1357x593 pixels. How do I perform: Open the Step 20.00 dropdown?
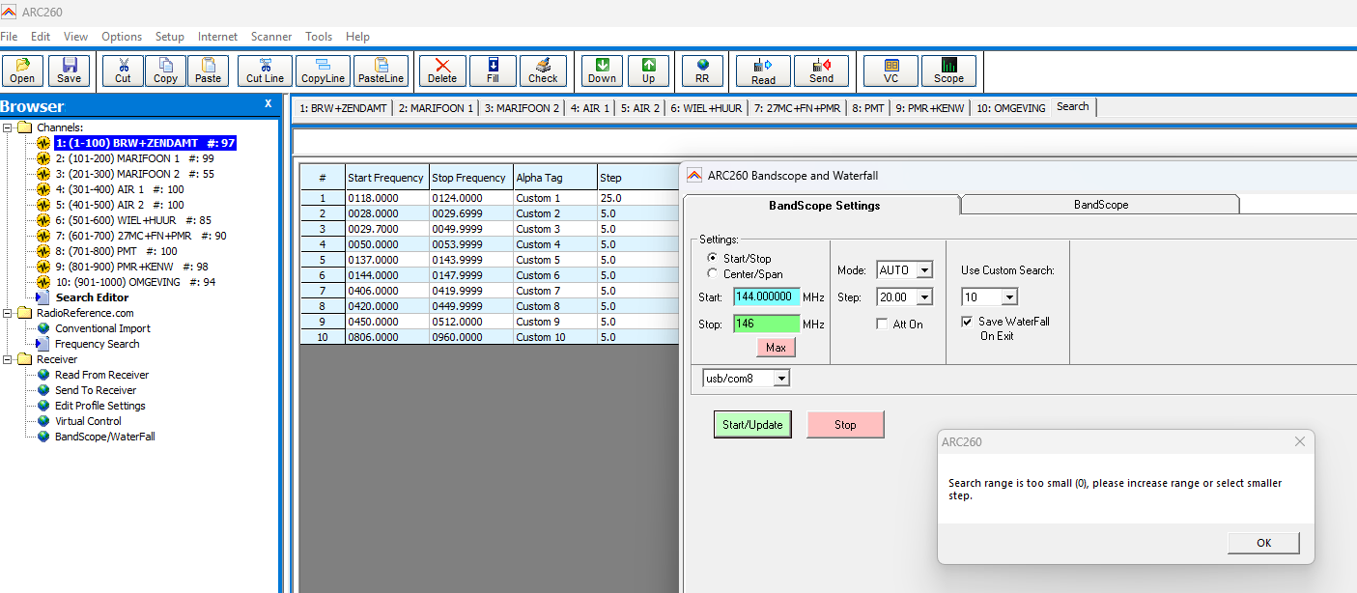(924, 297)
